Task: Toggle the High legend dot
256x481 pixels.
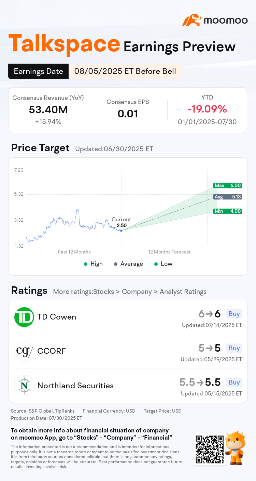Action: coord(86,264)
